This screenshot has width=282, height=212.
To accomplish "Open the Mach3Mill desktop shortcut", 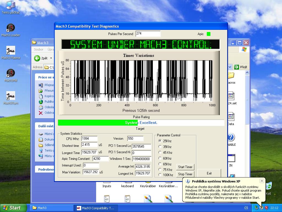I will 11,74.
